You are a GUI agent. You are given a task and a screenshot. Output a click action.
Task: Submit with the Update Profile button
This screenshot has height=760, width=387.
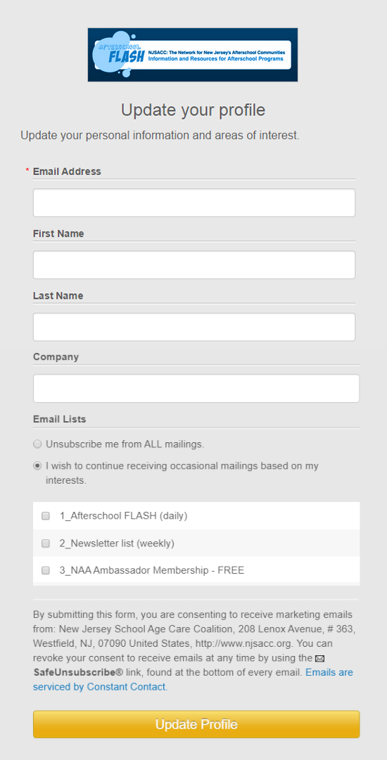point(196,724)
